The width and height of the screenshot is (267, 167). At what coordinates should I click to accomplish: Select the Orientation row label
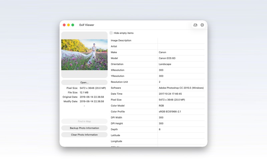point(117,64)
